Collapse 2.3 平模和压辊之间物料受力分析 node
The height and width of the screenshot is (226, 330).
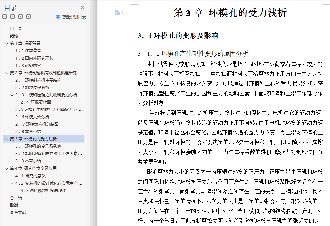pos(12,95)
